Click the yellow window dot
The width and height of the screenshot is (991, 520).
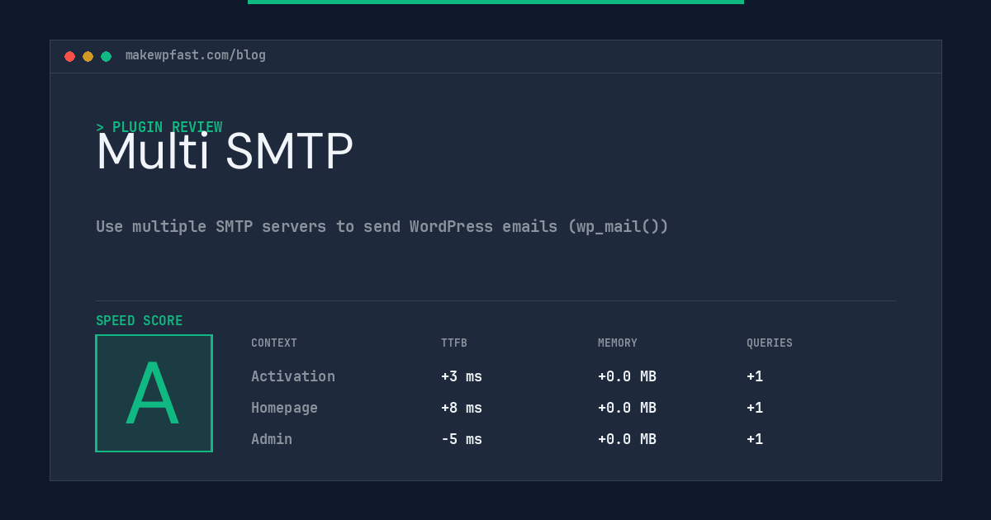pyautogui.click(x=88, y=56)
